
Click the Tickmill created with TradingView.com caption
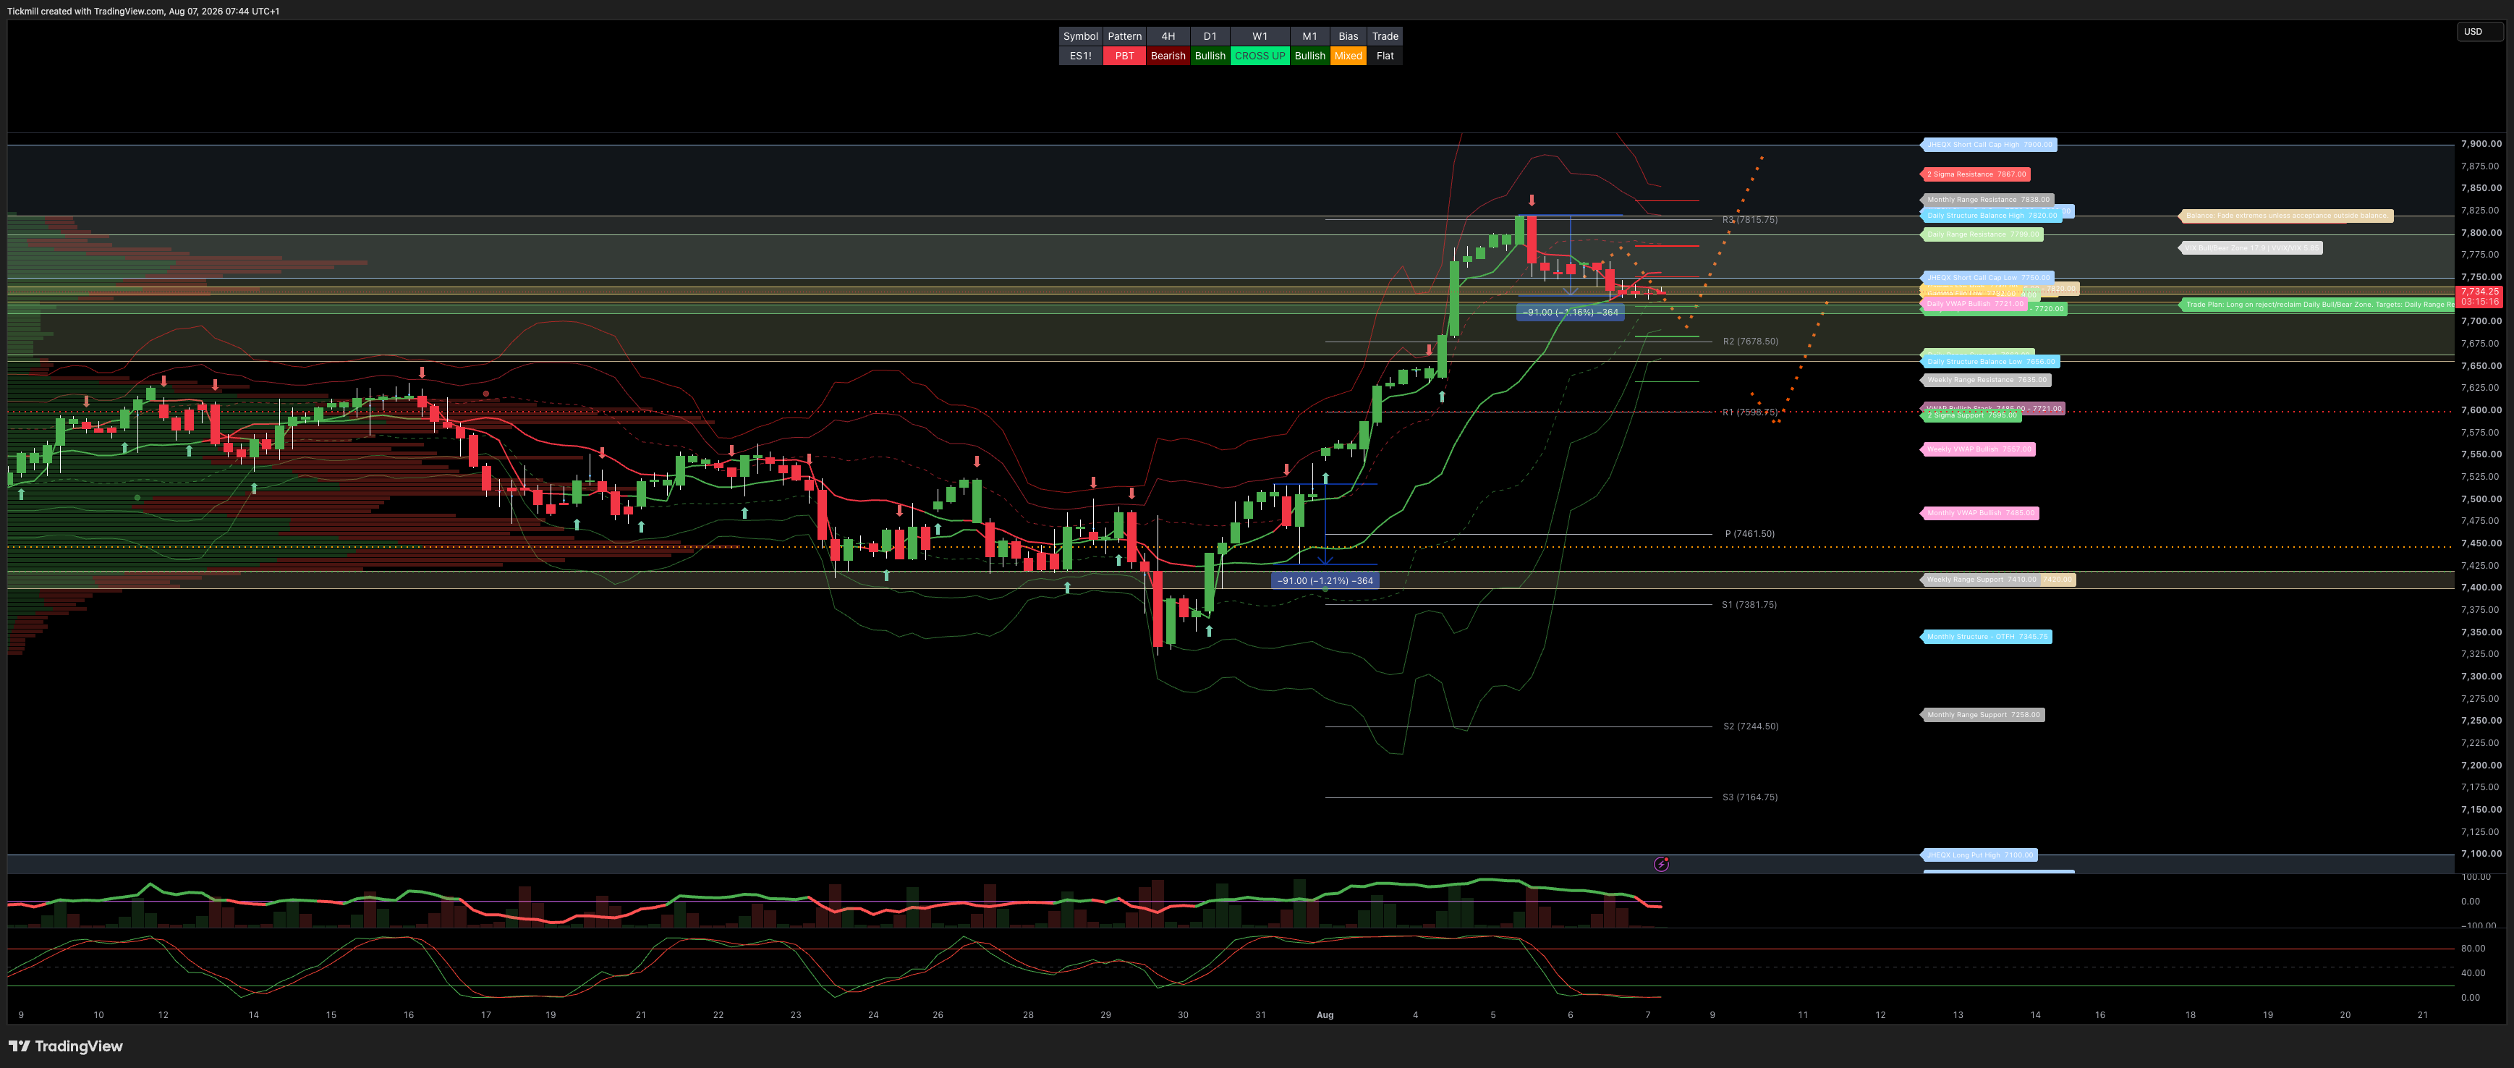point(143,12)
